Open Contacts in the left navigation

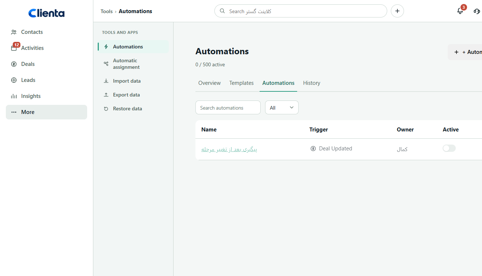46,32
